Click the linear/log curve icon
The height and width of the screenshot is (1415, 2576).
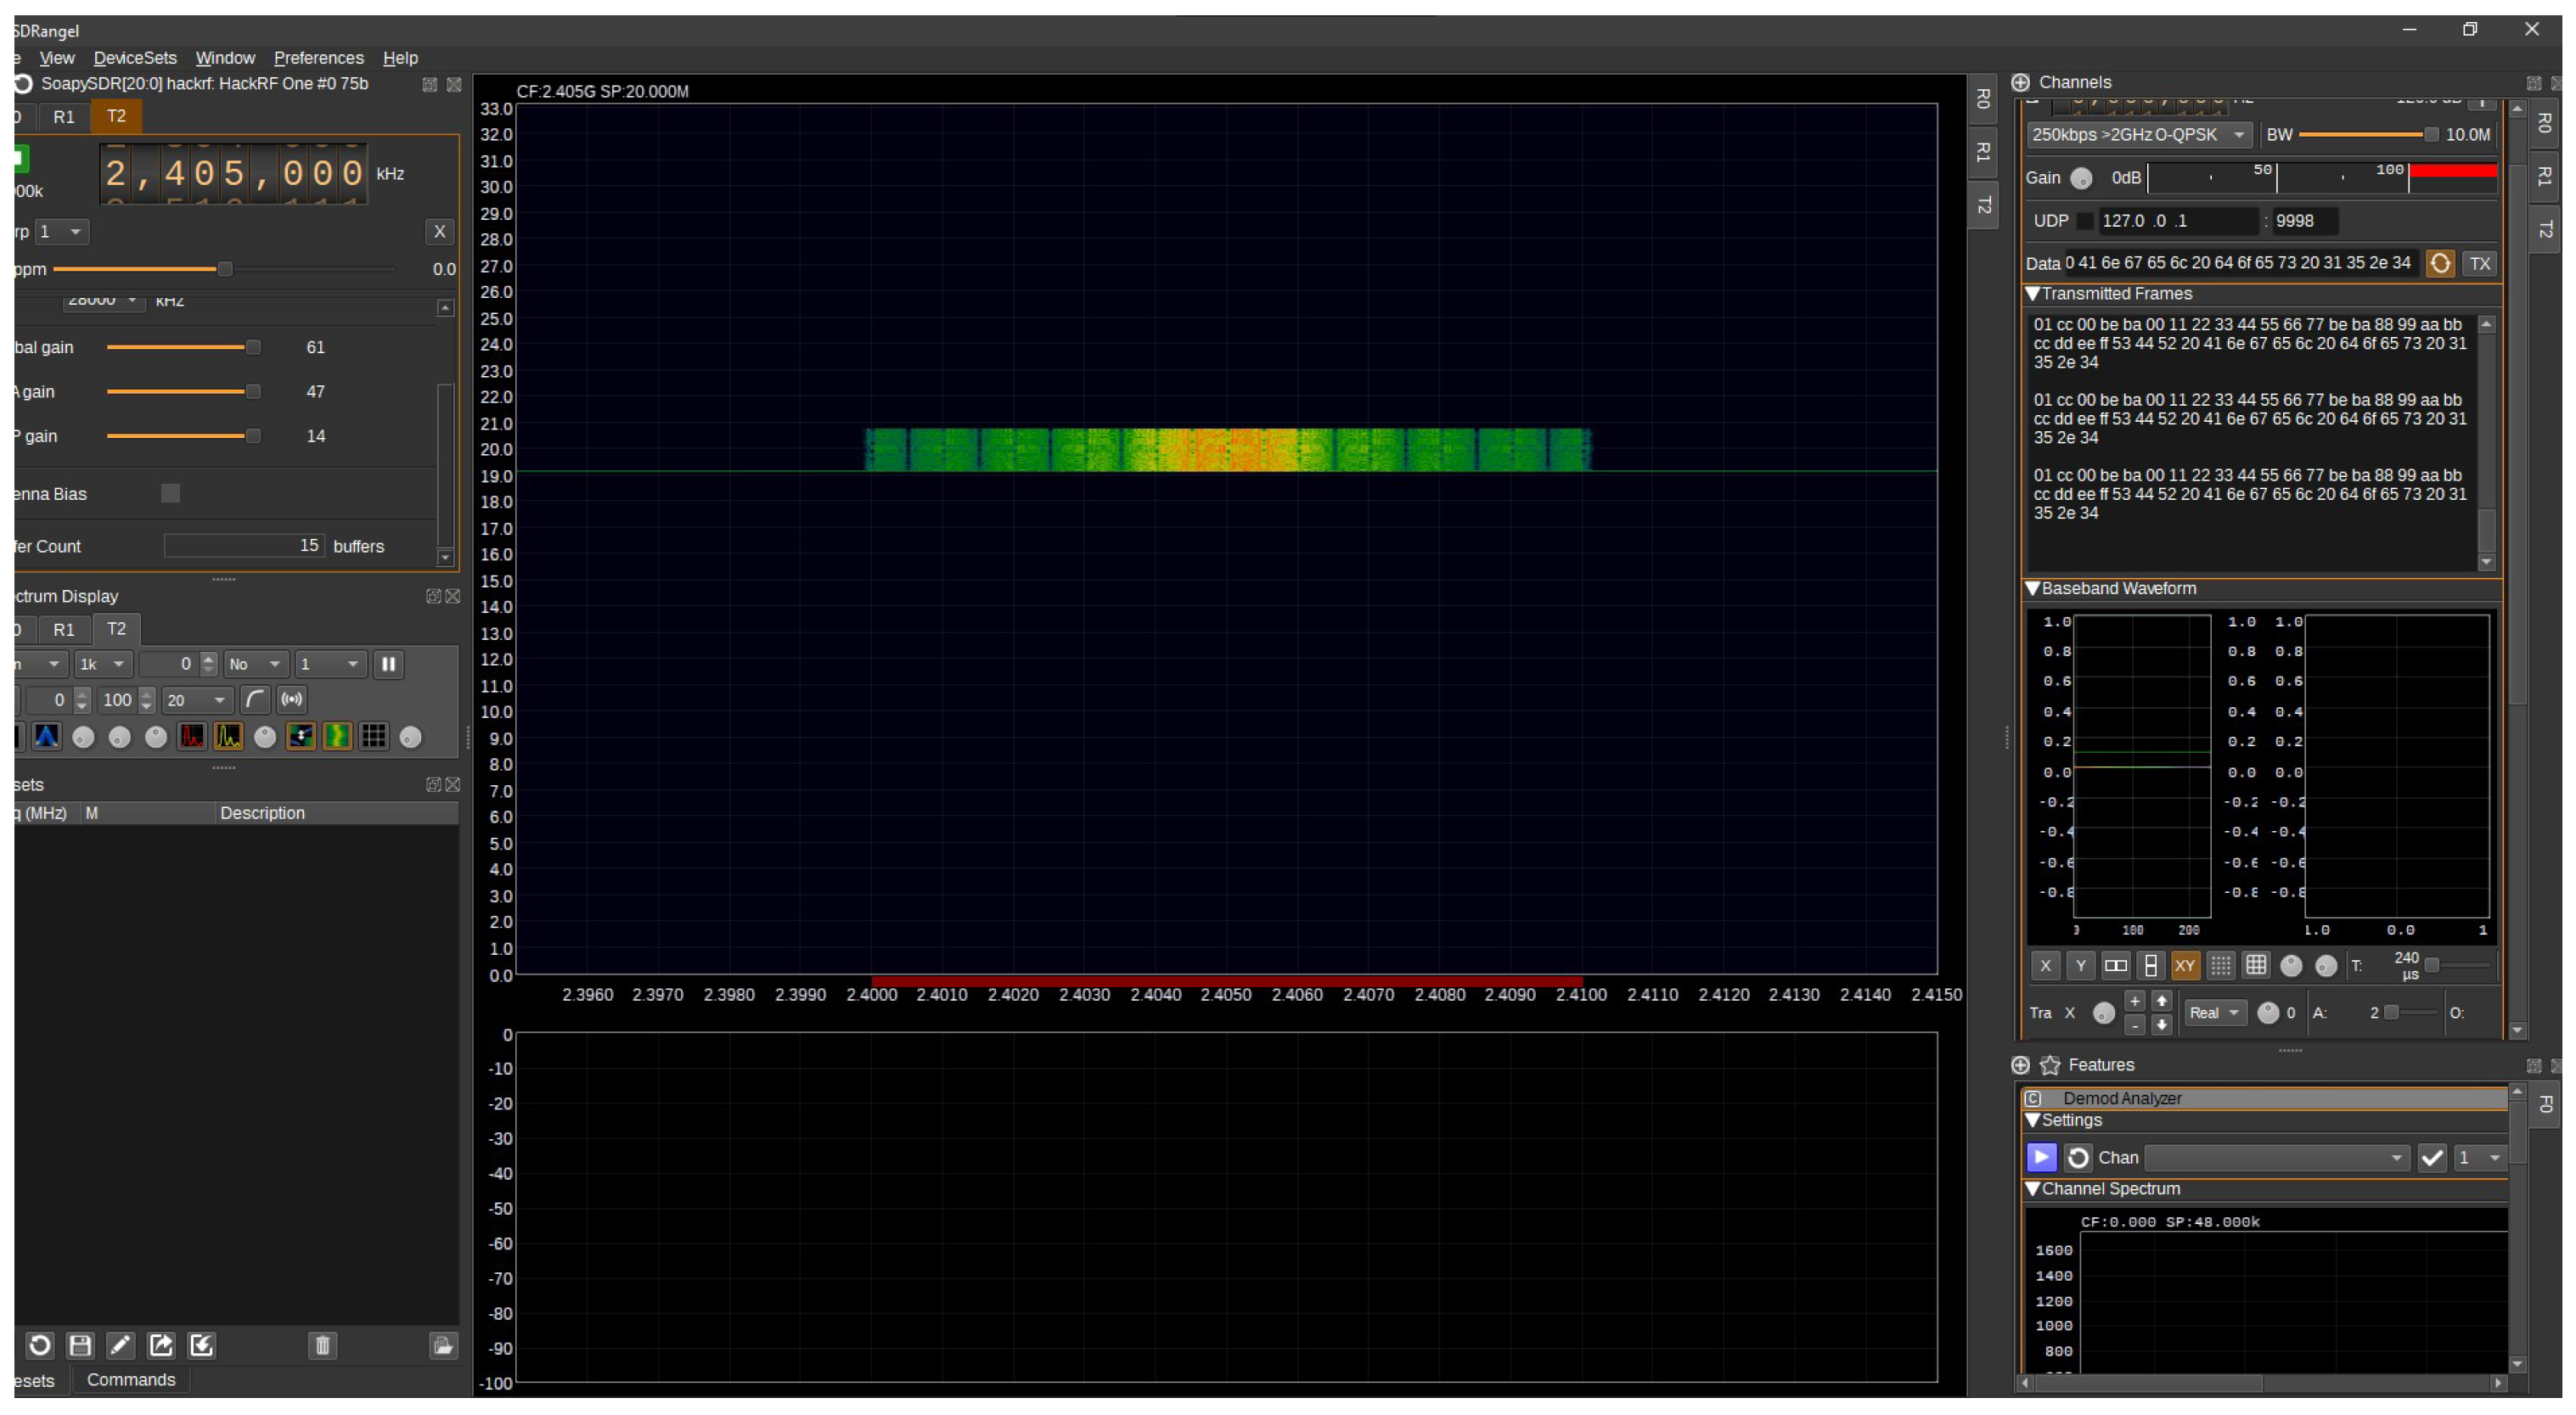coord(255,700)
